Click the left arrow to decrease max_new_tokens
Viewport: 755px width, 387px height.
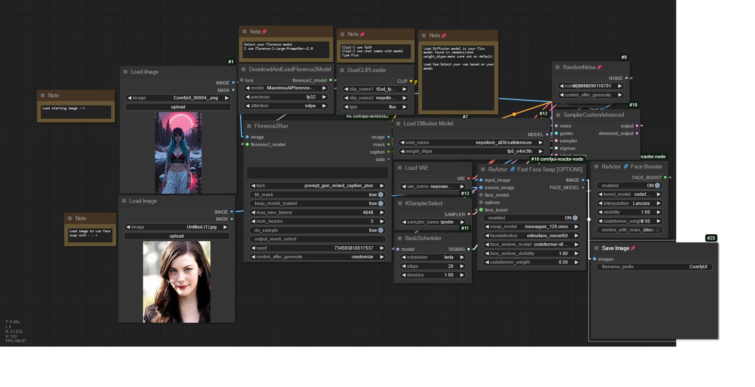pos(252,213)
